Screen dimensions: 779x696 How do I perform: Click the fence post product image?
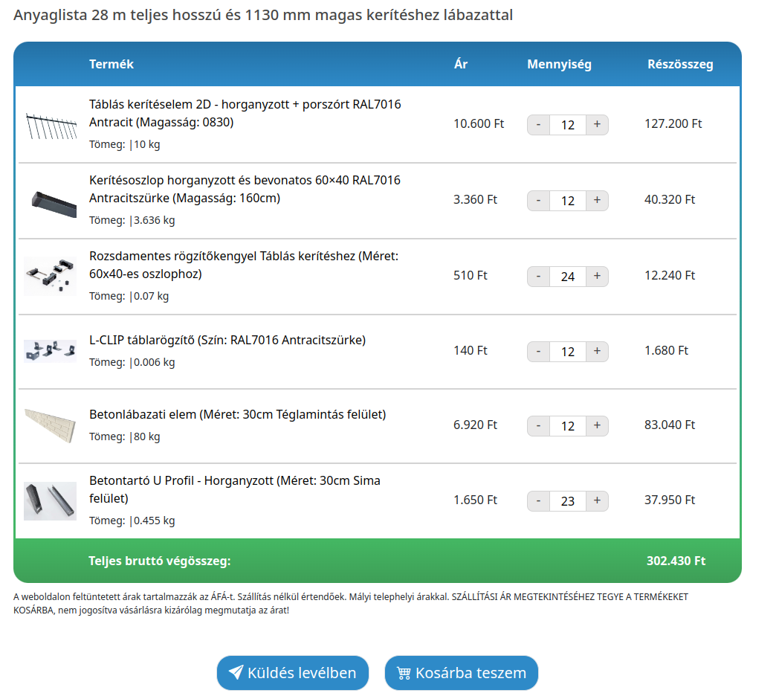[51, 202]
